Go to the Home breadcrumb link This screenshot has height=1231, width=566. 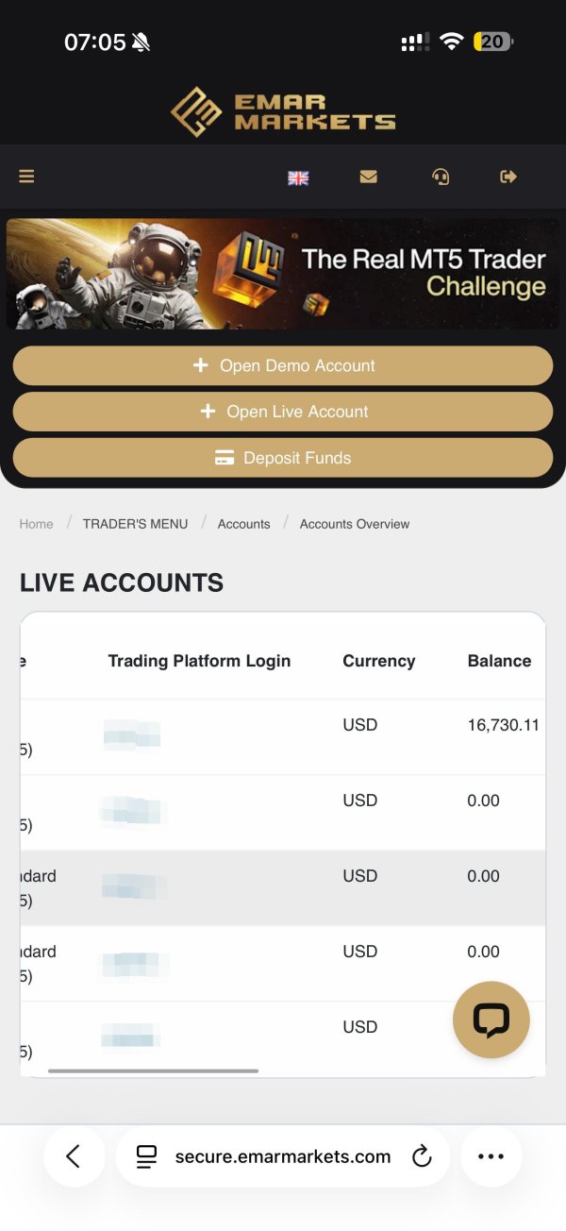pyautogui.click(x=36, y=524)
